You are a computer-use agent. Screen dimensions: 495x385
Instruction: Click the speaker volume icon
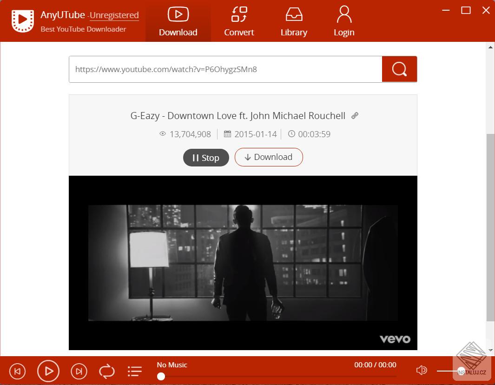(421, 370)
